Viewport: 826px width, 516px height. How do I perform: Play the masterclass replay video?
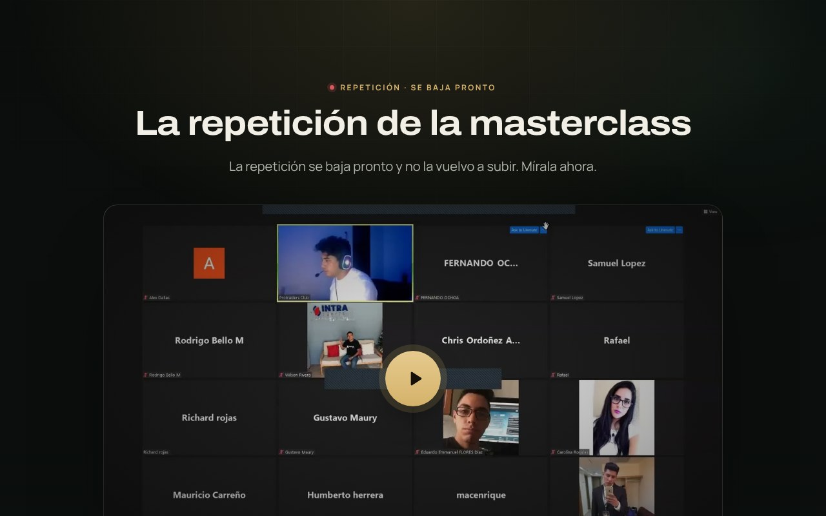(413, 379)
